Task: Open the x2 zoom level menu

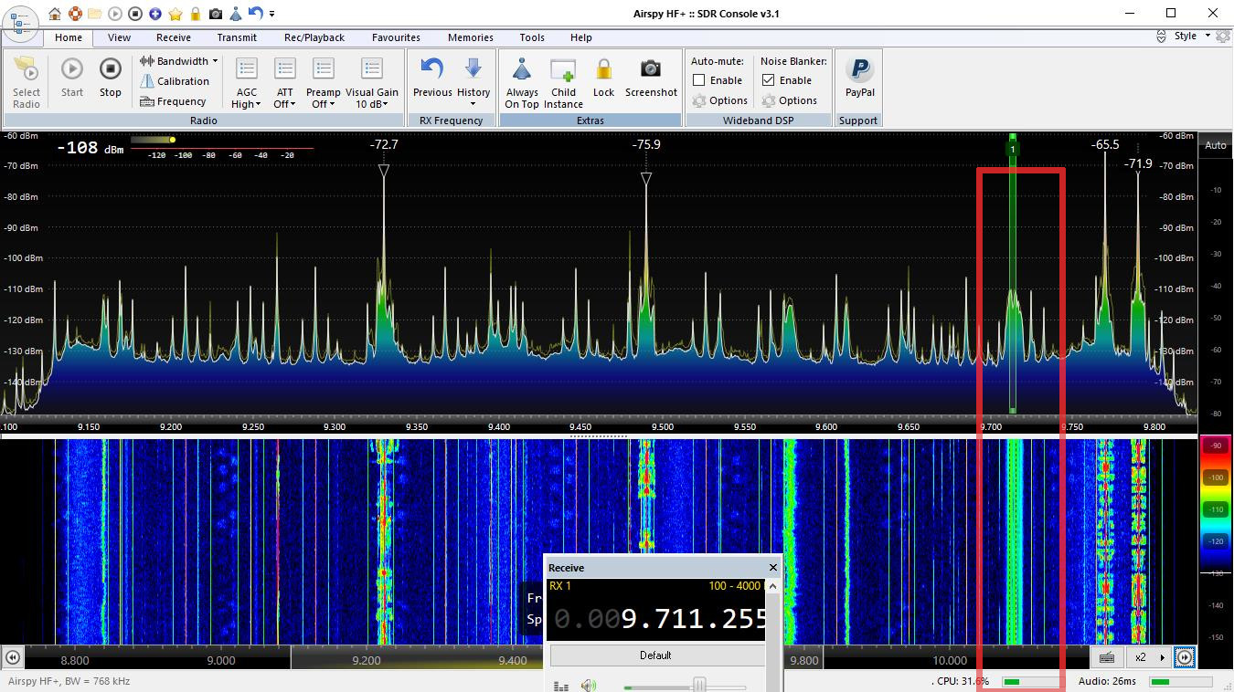Action: (x=1150, y=657)
